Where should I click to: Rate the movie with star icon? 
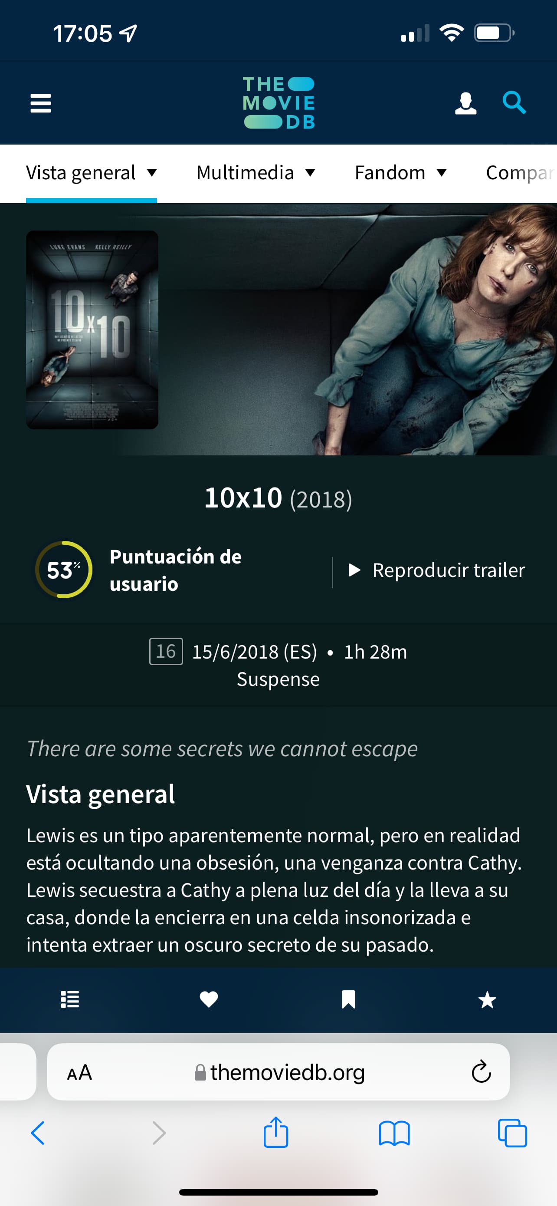[x=487, y=1000]
